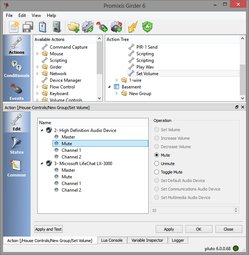Click the Girder application title icon
The height and width of the screenshot is (255, 249).
click(7, 6)
